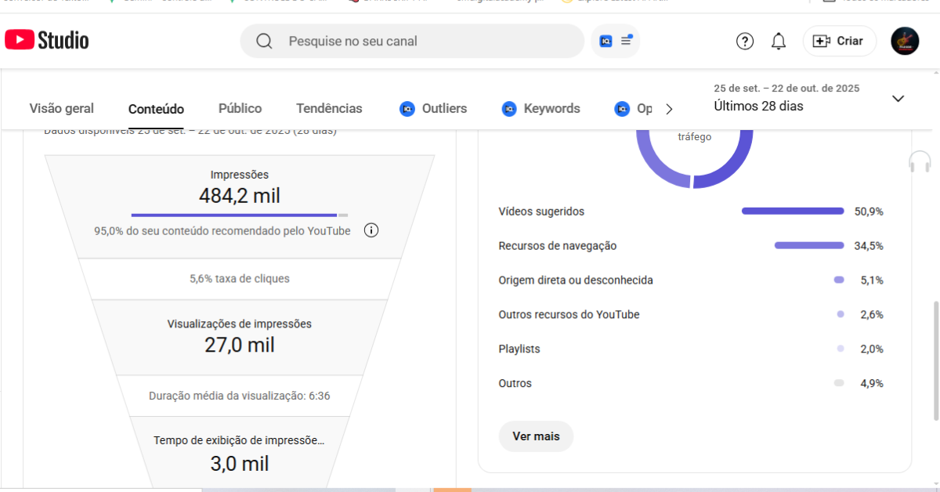This screenshot has height=492, width=940.
Task: Click the Criar button
Action: [839, 42]
